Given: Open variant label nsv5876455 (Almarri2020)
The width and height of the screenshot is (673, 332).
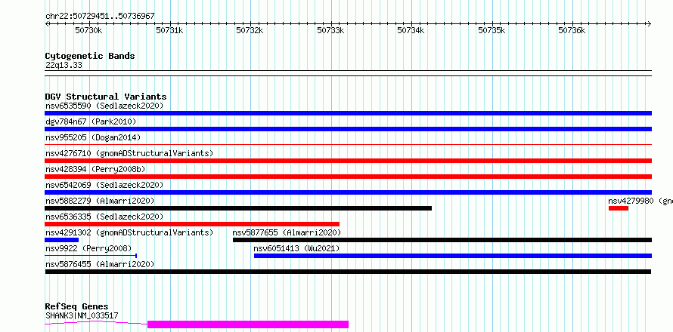Looking at the screenshot, I should pos(100,264).
